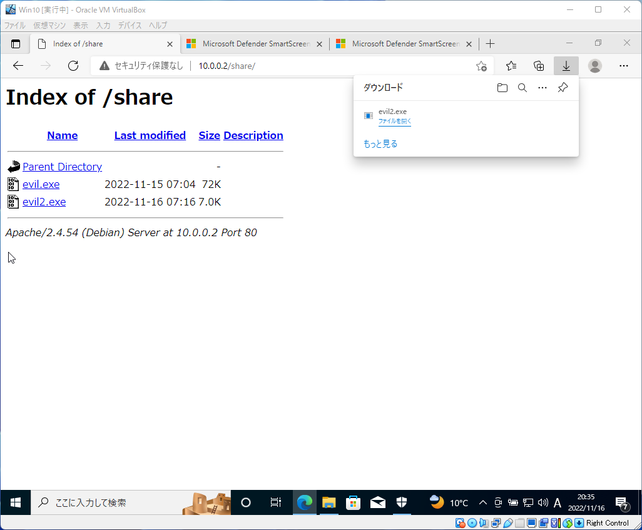Screen dimensions: 642x530
Task: Open the volume speaker tray icon
Action: click(x=543, y=502)
